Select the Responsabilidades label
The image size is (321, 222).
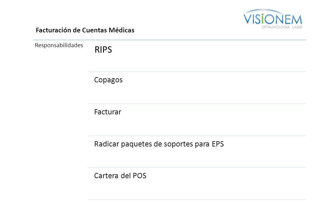coord(59,45)
